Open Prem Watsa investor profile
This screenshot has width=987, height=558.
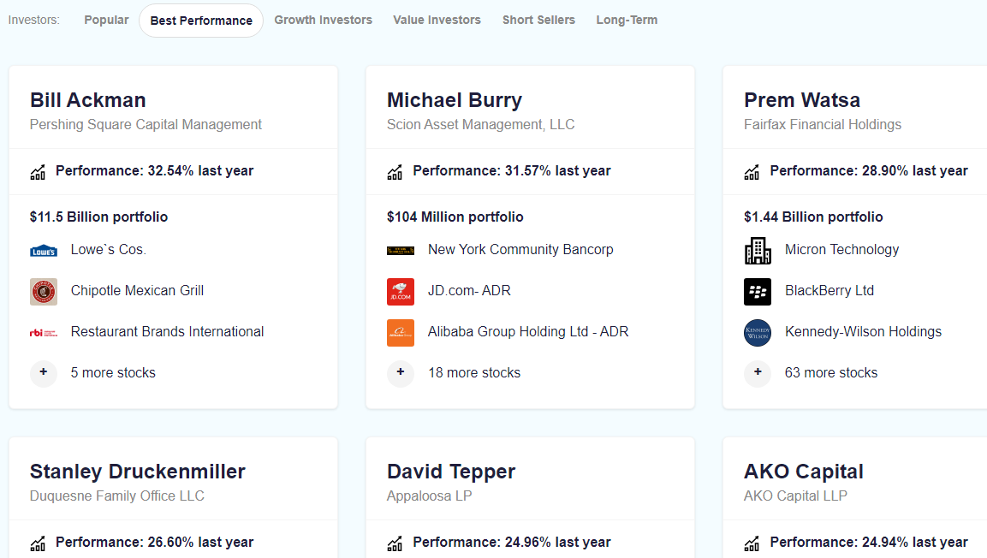tap(802, 100)
